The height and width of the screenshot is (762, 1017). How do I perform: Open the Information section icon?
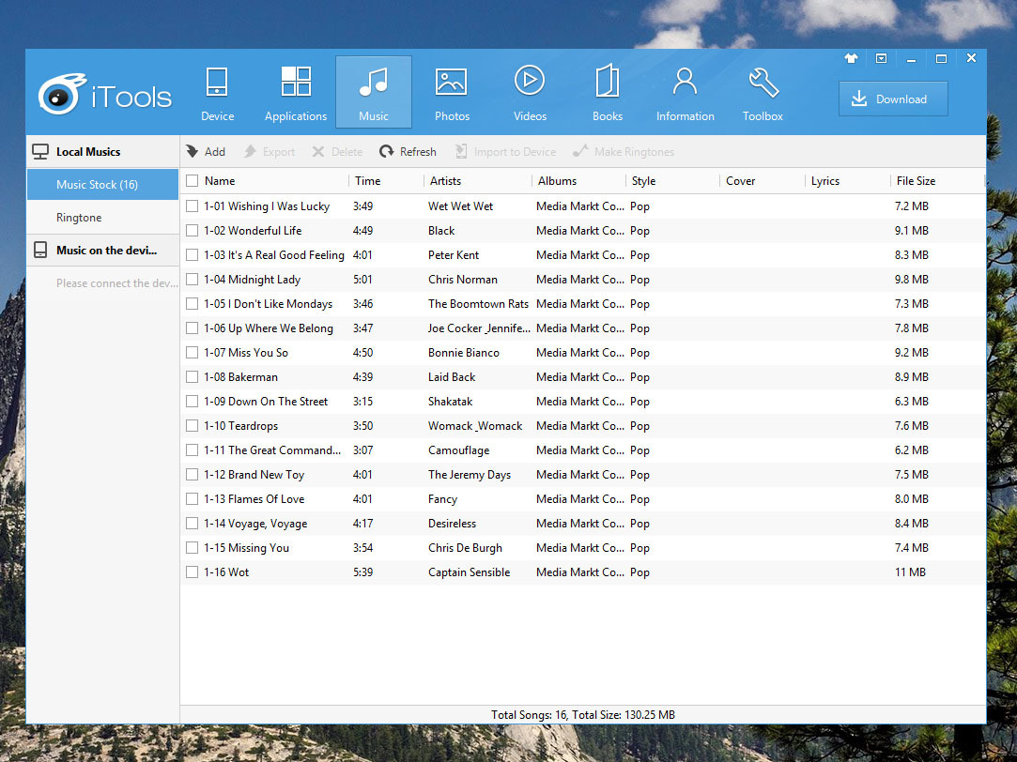(x=686, y=92)
